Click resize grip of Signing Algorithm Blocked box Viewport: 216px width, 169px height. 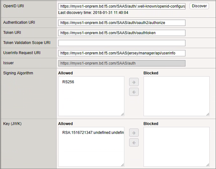(208, 114)
